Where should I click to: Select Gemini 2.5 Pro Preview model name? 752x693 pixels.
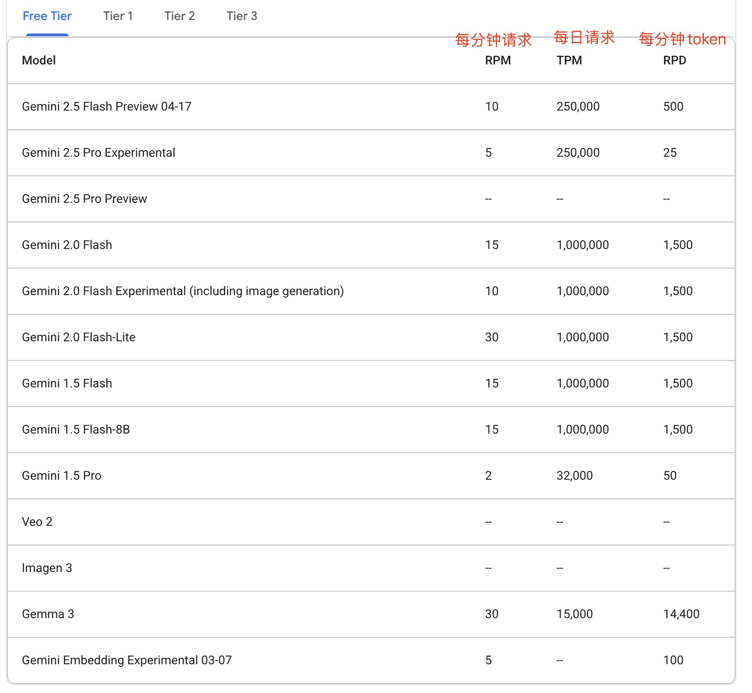[85, 198]
